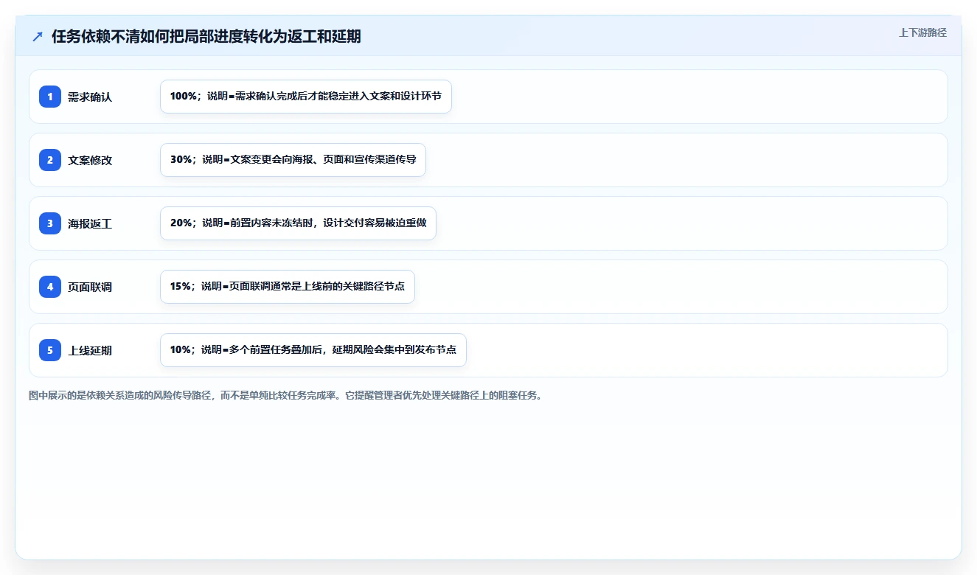
Task: Open the 100% 需求确认 description box
Action: point(306,97)
